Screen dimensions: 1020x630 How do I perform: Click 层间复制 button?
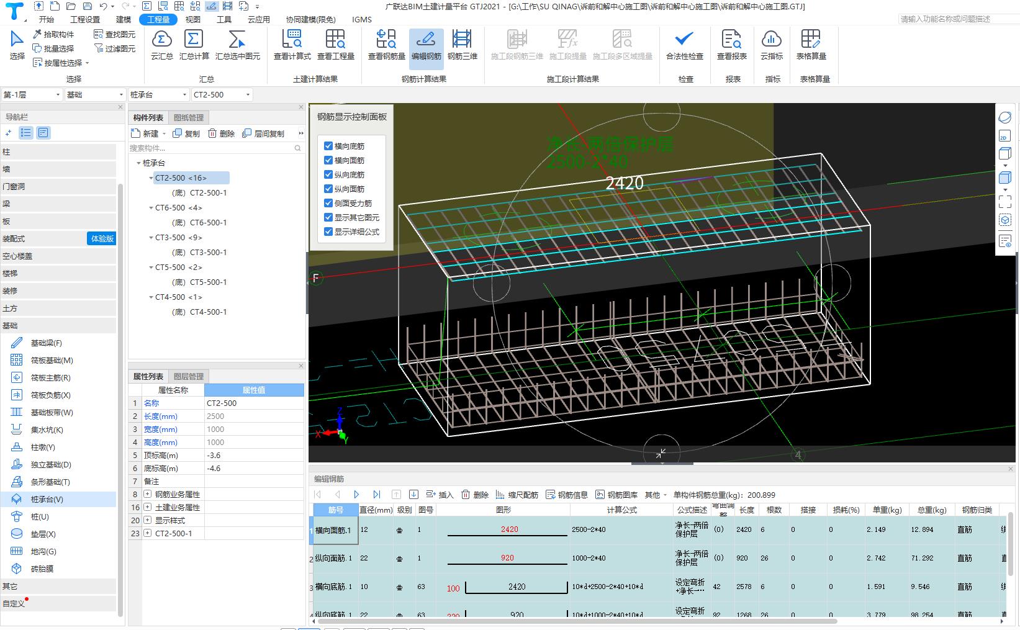[x=263, y=133]
